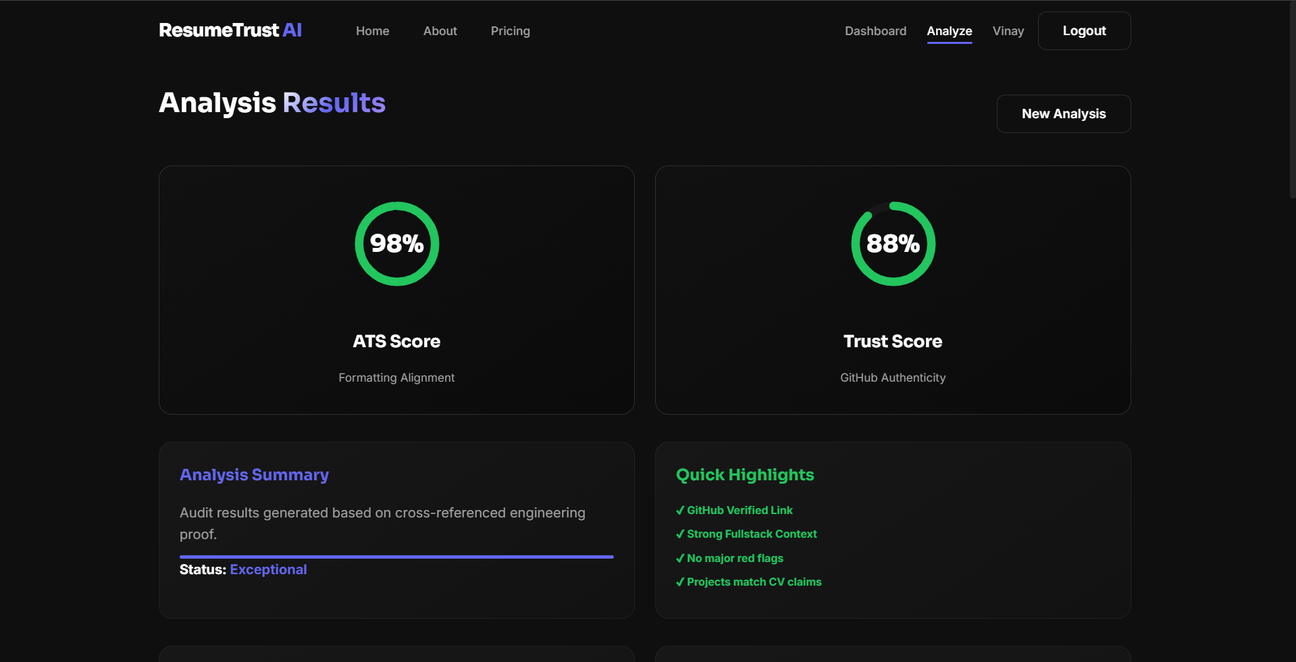Open the Pricing page
Viewport: 1296px width, 662px height.
(x=511, y=31)
